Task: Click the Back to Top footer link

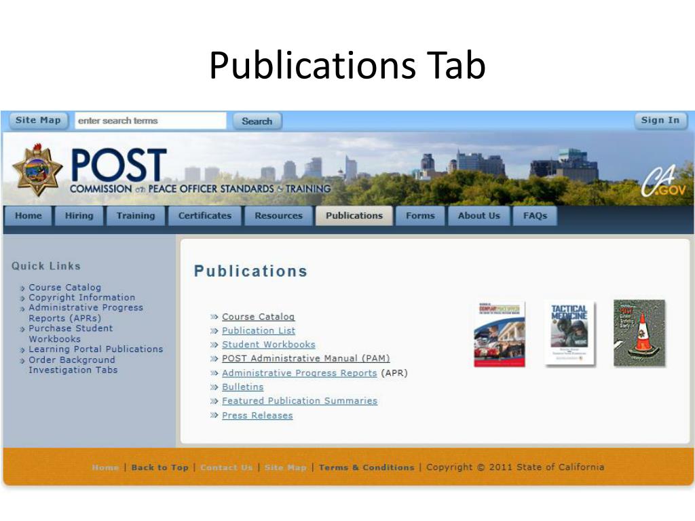Action: pos(160,467)
